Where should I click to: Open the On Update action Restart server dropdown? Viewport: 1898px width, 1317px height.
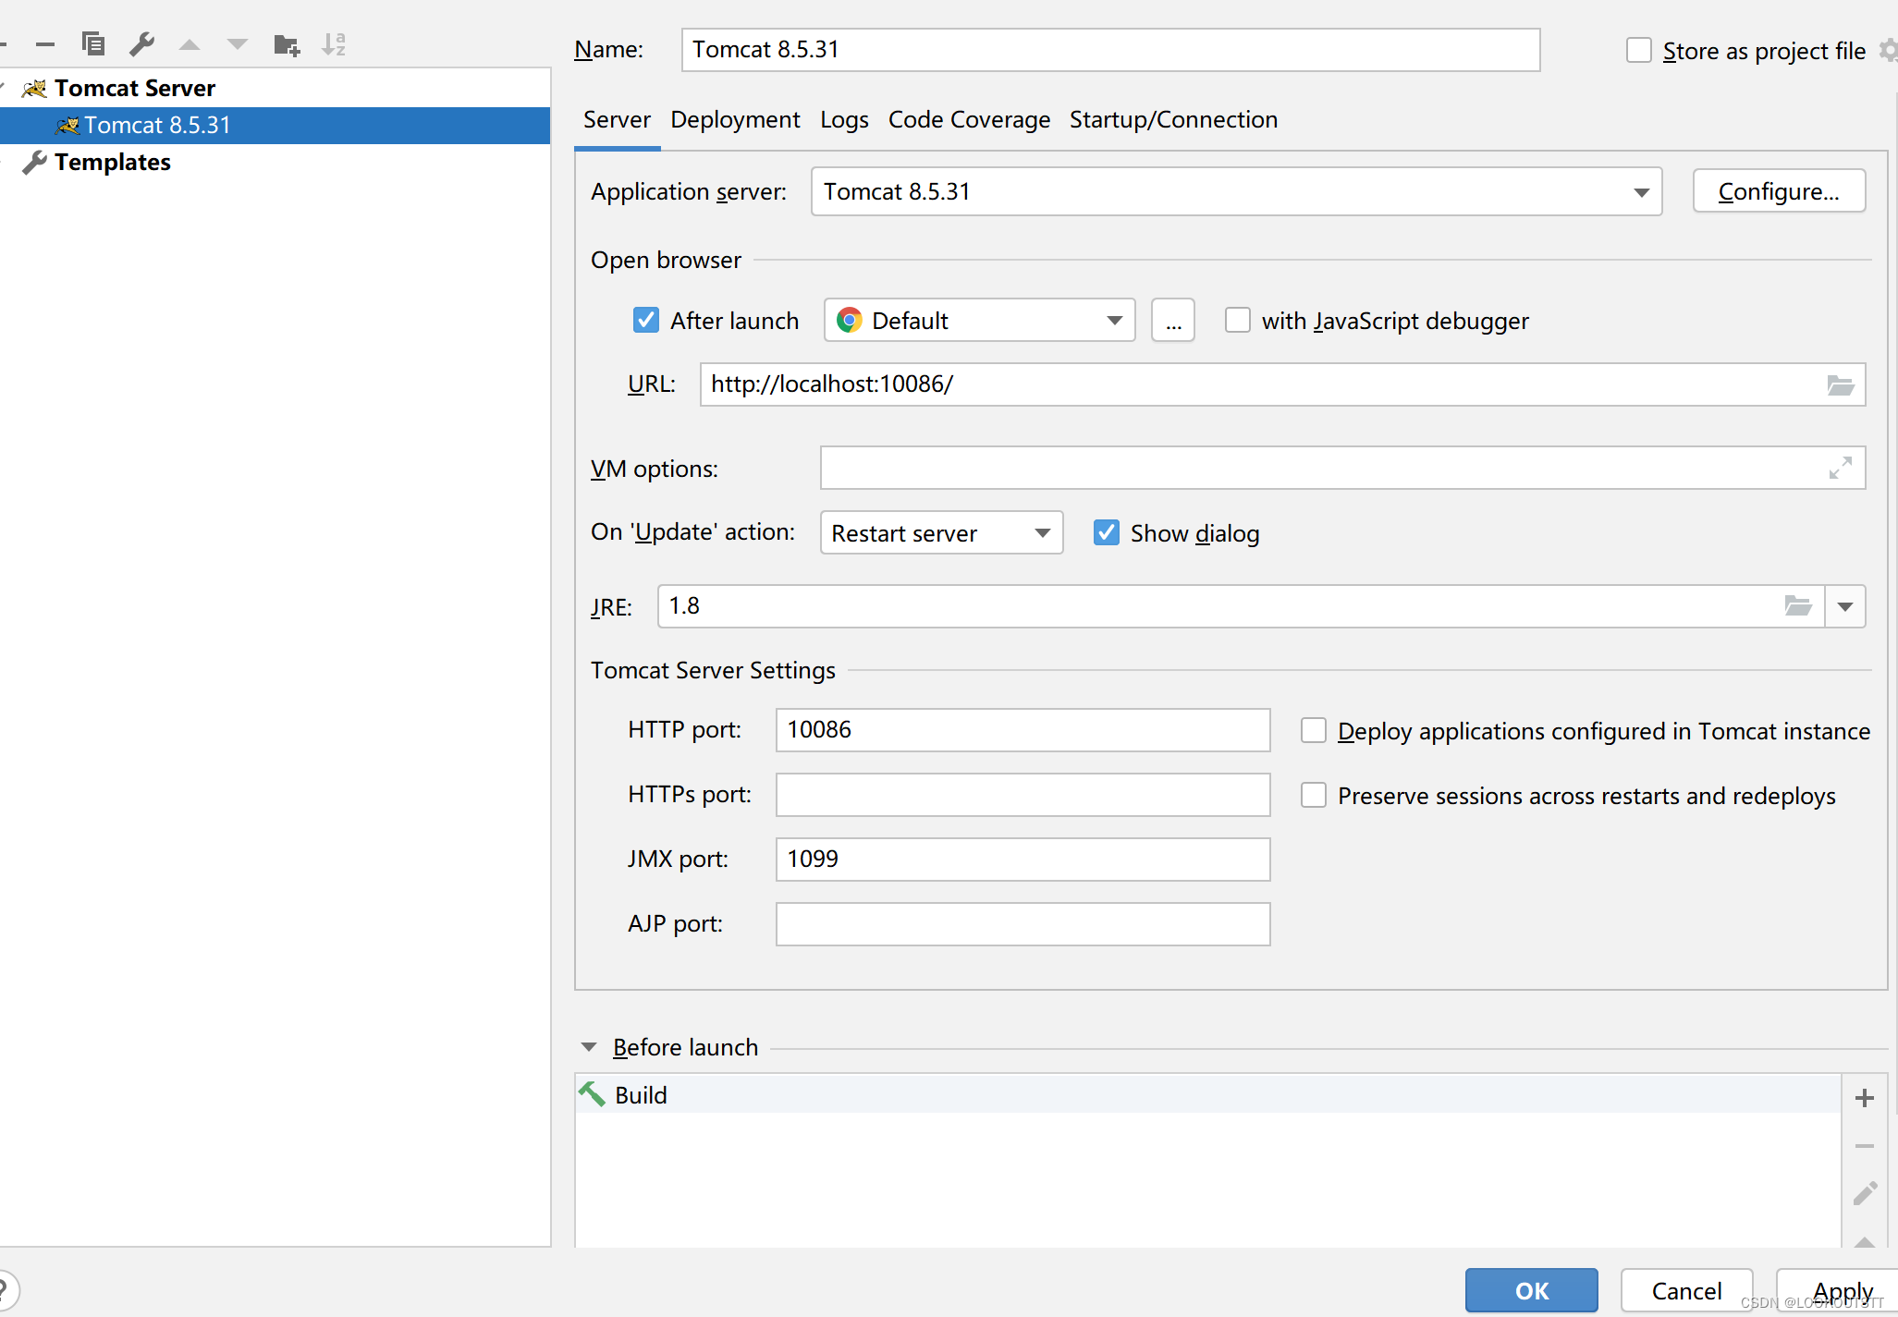coord(941,533)
